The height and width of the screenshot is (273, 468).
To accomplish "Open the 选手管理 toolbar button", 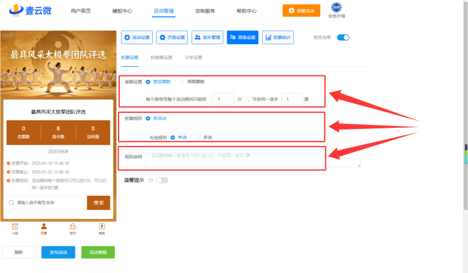I will (x=207, y=37).
